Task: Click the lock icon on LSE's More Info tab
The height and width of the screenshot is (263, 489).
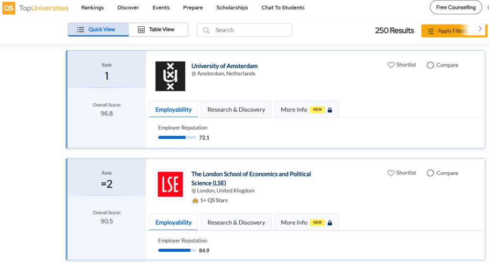Action: click(x=330, y=222)
